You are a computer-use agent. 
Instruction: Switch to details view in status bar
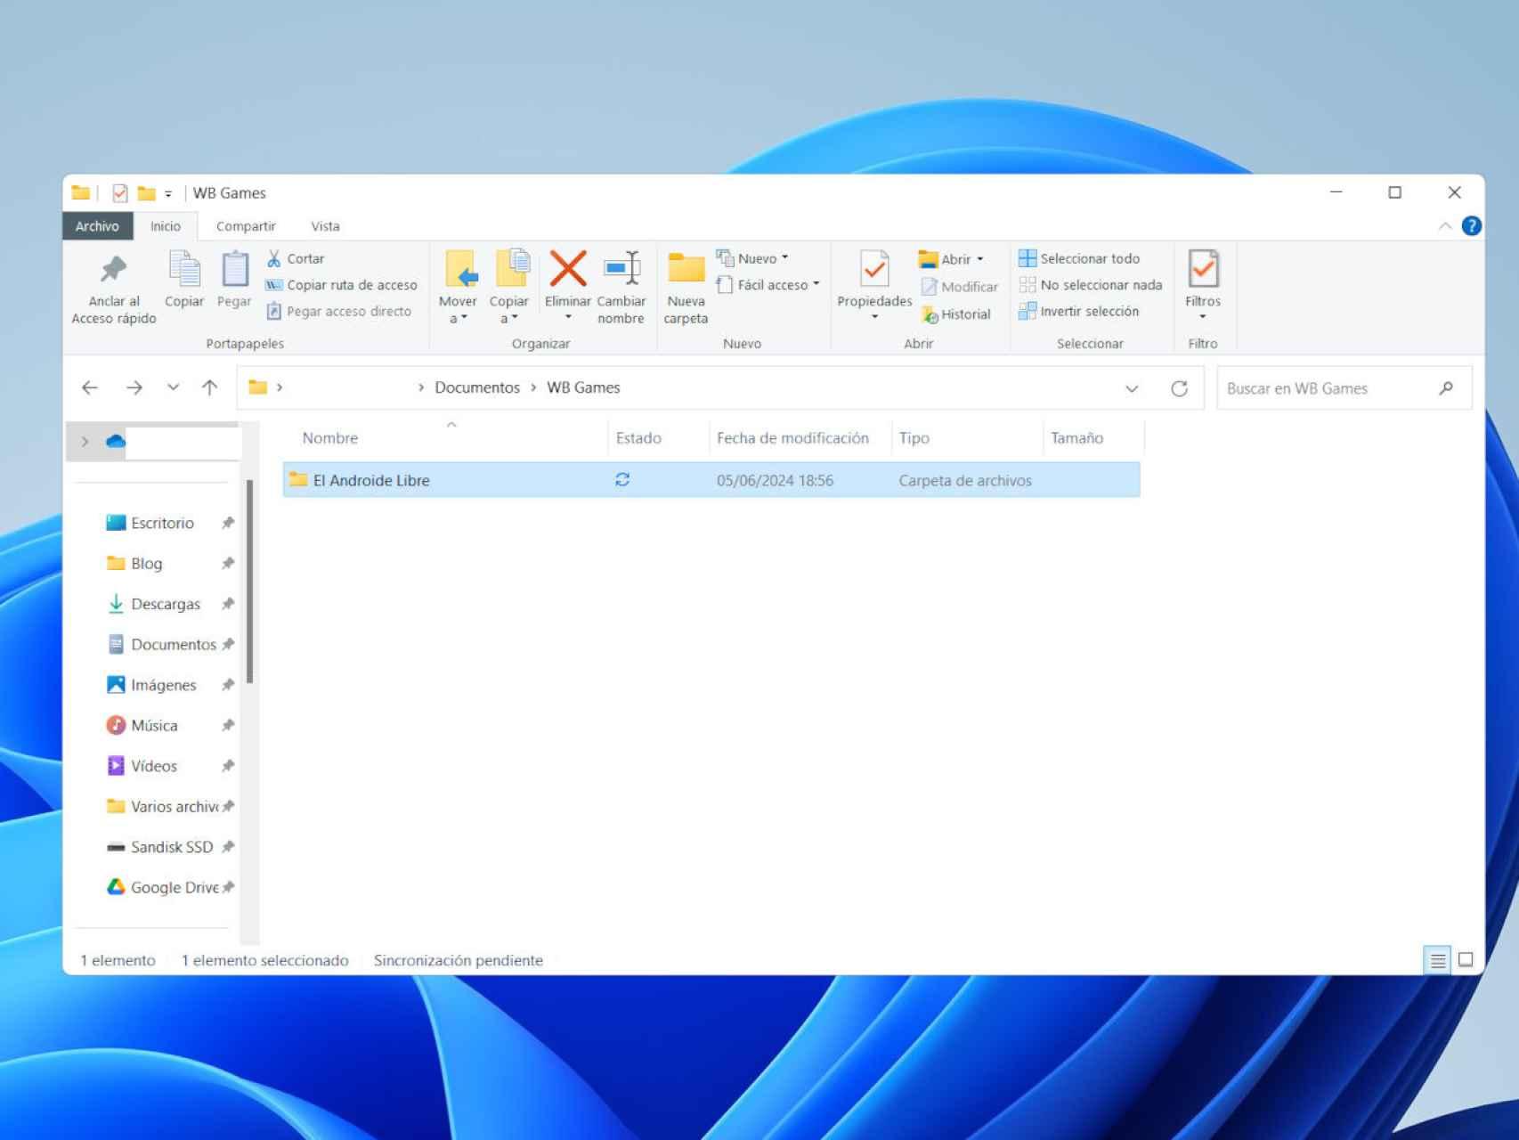[x=1437, y=960]
